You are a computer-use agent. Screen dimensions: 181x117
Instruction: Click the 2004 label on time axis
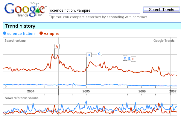(x=31, y=91)
